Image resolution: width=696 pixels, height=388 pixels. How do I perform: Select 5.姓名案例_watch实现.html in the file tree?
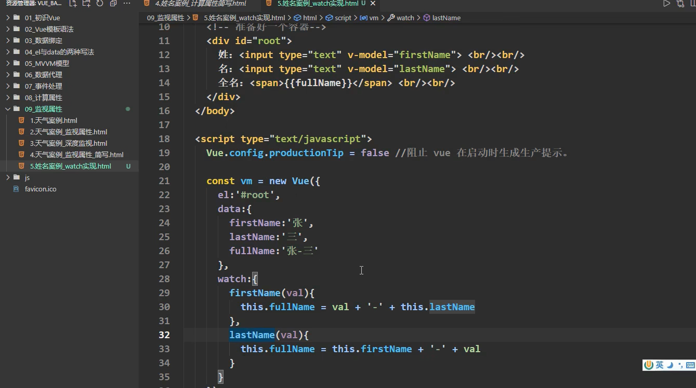click(x=69, y=166)
